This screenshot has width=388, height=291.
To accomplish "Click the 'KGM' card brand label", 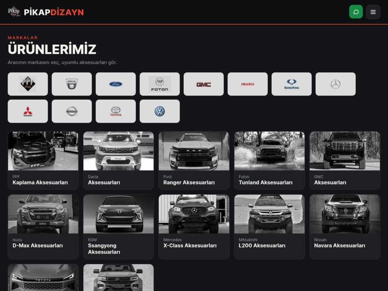I will tap(92, 240).
